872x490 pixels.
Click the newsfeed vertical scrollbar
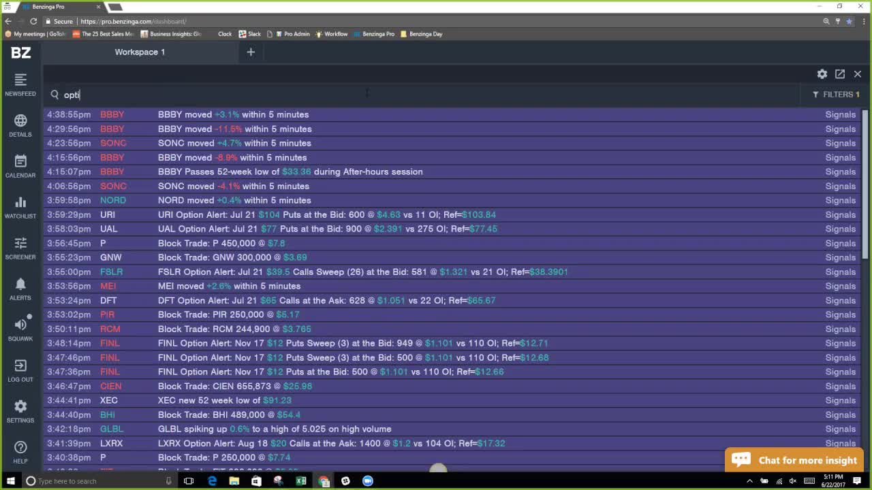[866, 184]
